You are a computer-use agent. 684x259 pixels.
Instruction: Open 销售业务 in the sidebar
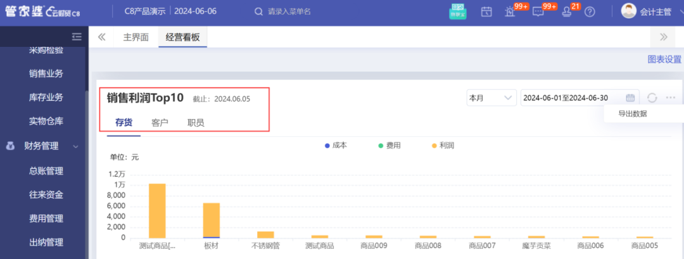(46, 73)
